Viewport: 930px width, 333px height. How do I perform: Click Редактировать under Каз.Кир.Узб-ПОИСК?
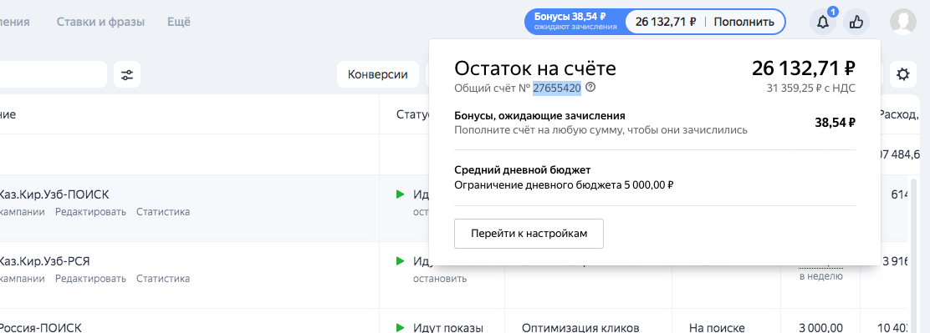(91, 212)
